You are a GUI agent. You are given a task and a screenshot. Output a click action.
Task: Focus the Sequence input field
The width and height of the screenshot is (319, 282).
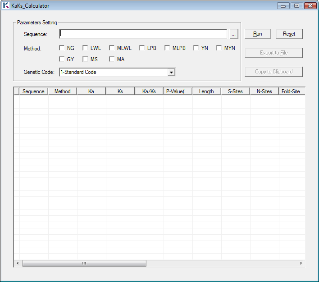[143, 34]
